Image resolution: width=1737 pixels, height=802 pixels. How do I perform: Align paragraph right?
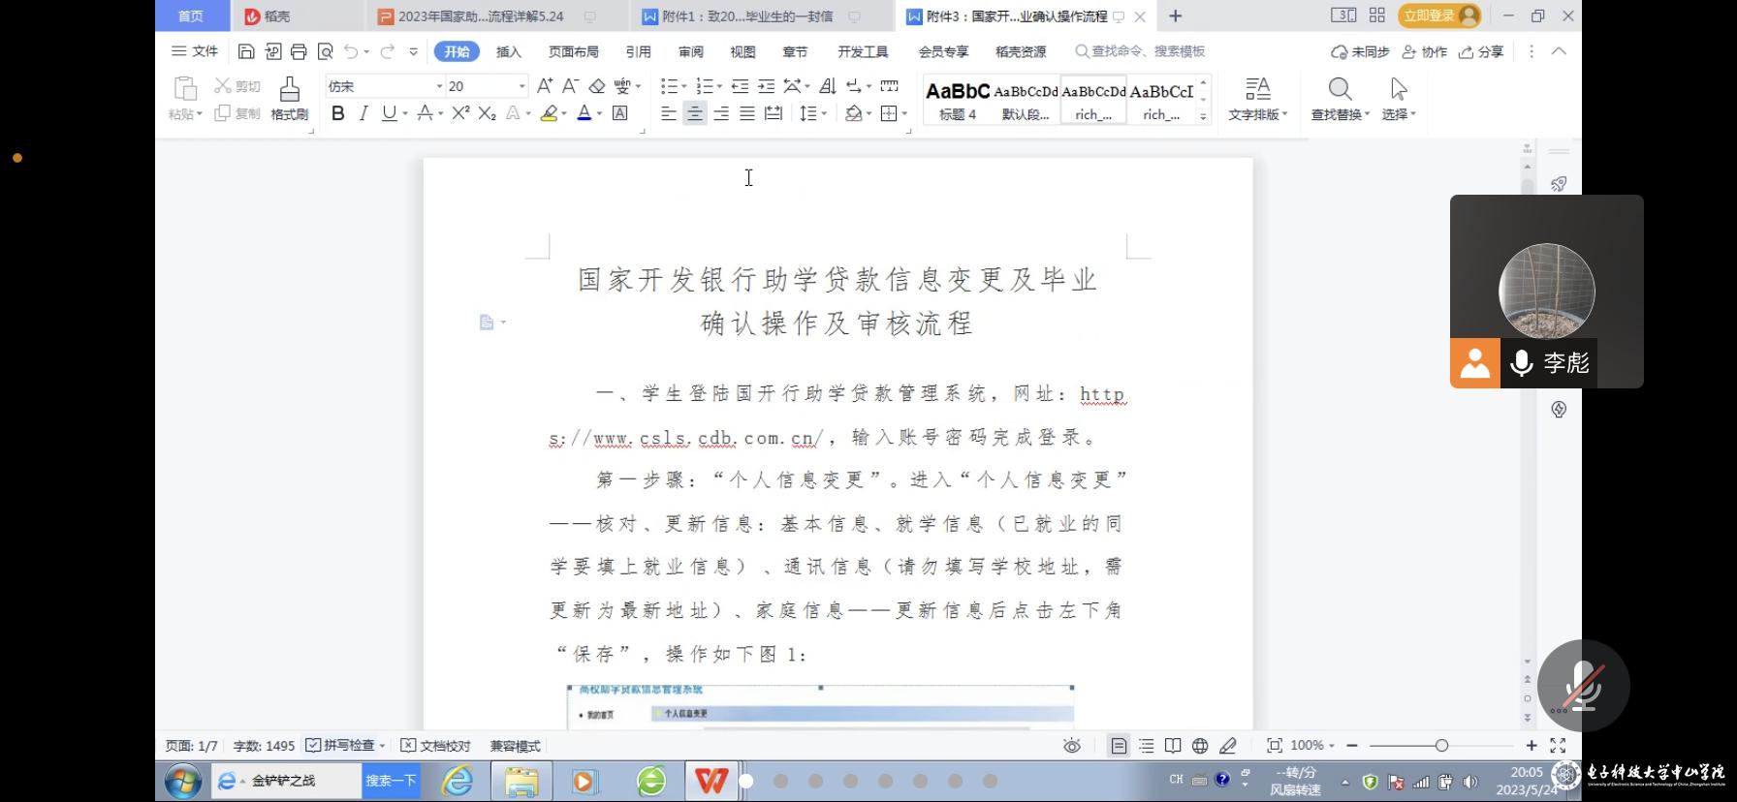[721, 113]
